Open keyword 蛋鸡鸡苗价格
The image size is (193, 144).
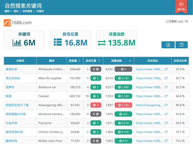pyautogui.click(x=14, y=132)
